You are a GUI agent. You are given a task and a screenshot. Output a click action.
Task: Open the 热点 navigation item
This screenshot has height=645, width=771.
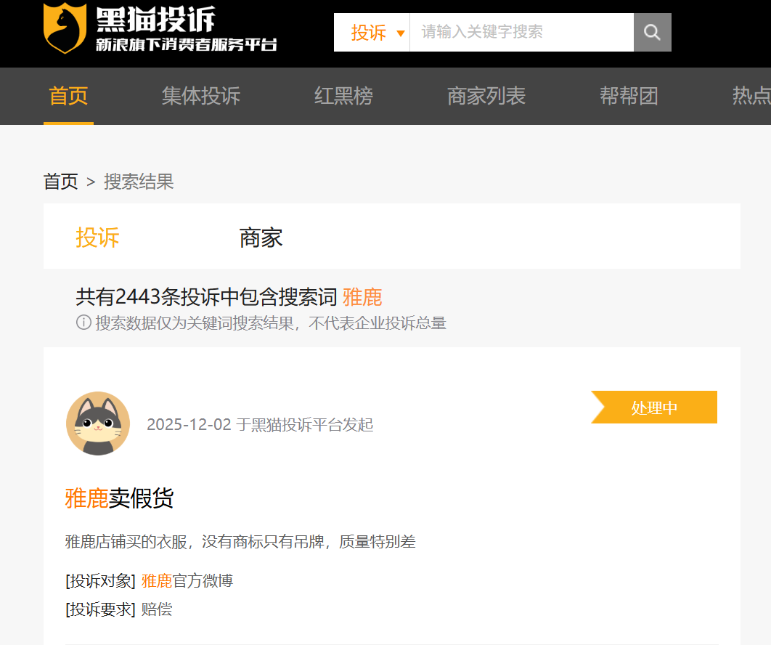point(751,96)
